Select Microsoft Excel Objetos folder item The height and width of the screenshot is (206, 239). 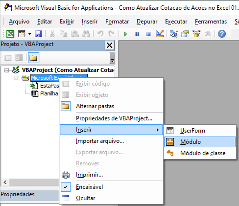click(x=59, y=78)
